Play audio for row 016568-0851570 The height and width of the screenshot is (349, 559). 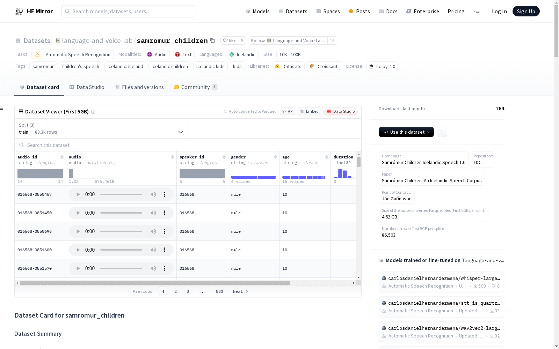[x=78, y=268]
